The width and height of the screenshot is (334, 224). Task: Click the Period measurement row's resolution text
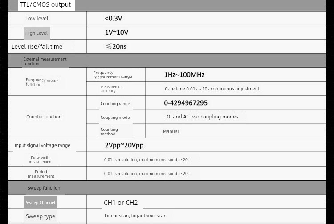pos(147,174)
